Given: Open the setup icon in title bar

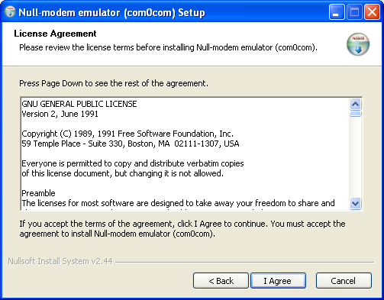Looking at the screenshot, I should click(x=10, y=11).
